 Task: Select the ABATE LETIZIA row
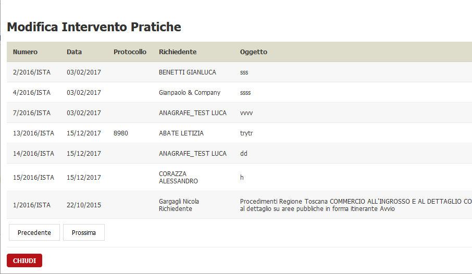(181, 133)
